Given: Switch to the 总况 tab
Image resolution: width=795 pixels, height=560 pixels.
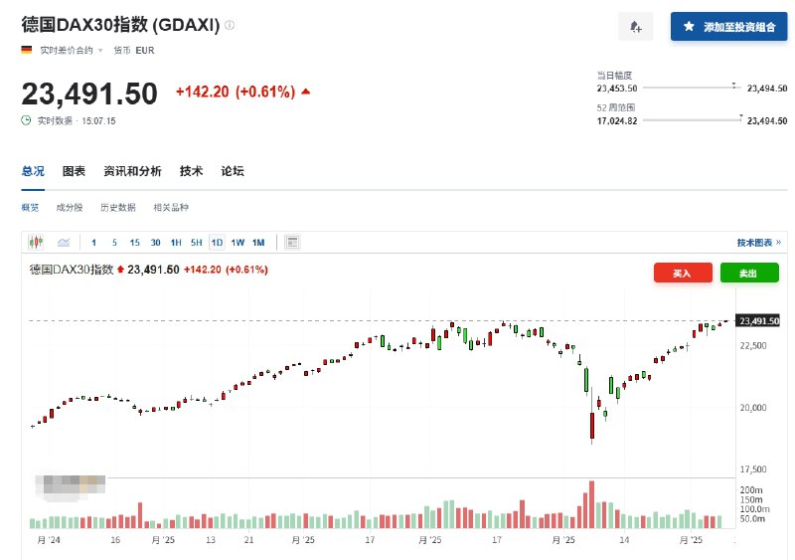Looking at the screenshot, I should pos(33,171).
